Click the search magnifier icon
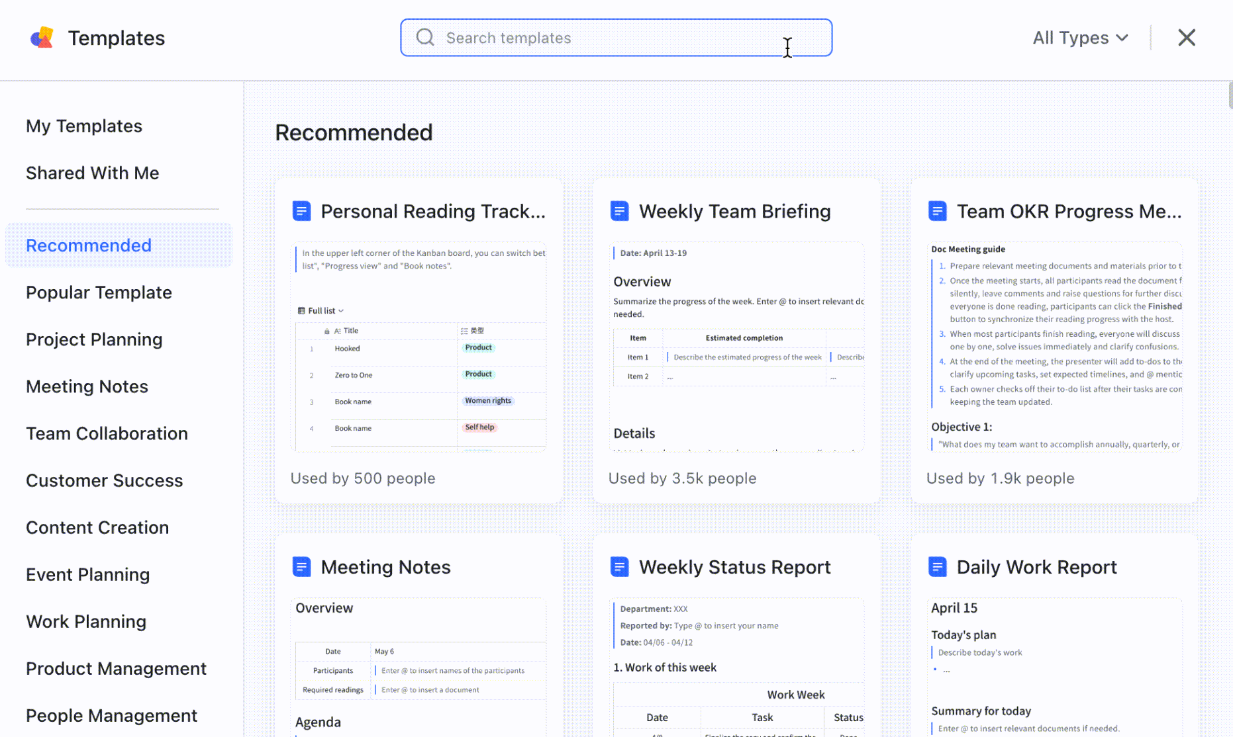The image size is (1233, 737). [424, 38]
